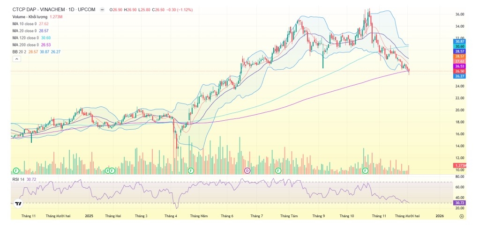Click the red 26.50 current price label
The height and width of the screenshot is (228, 479).
(459, 71)
